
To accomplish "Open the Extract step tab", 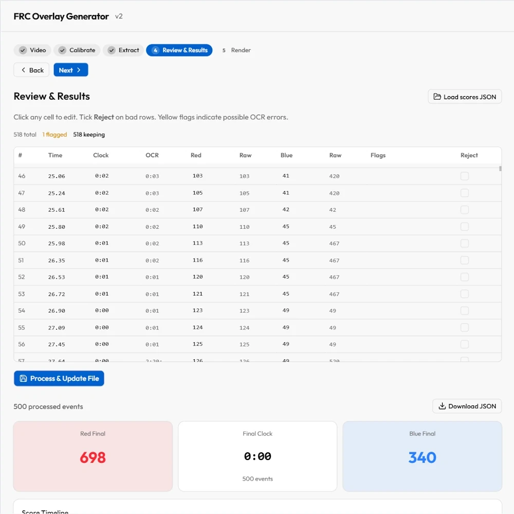I will point(123,50).
